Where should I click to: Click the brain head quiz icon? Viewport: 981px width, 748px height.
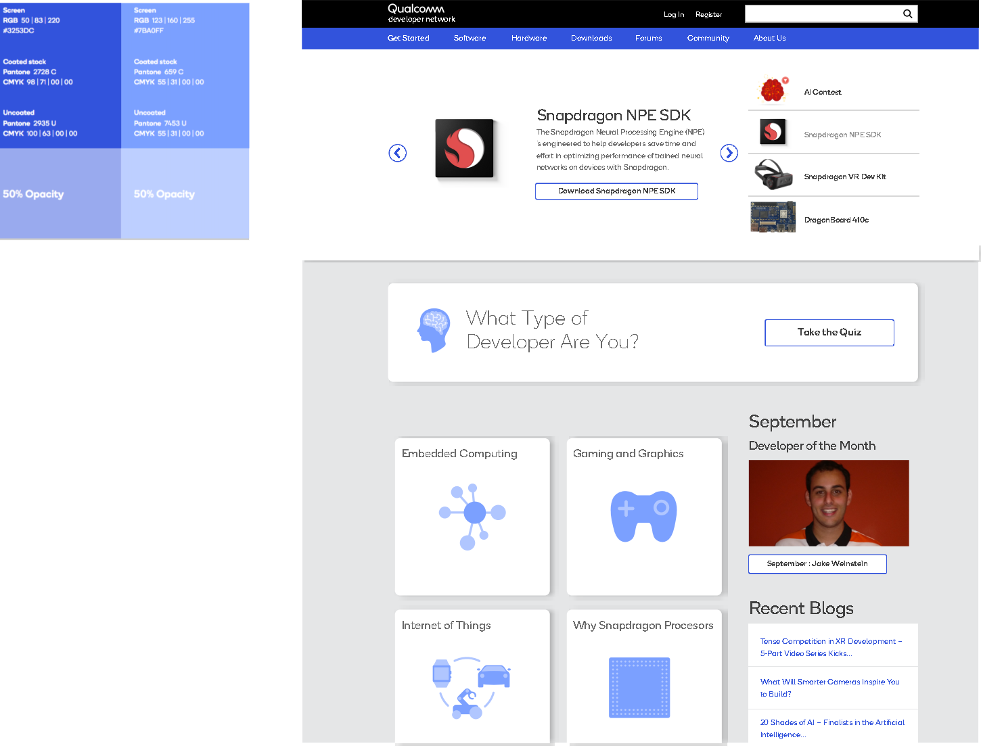(x=434, y=330)
